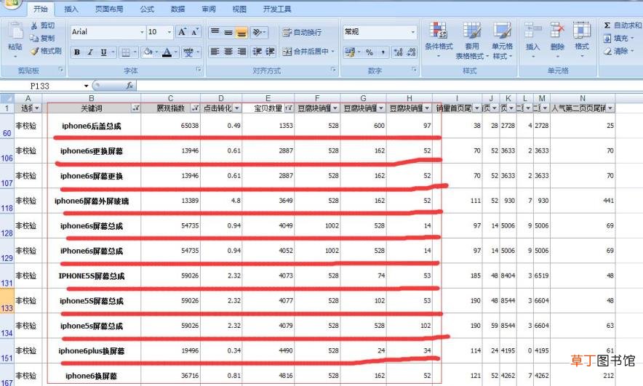Viewport: 643px width, 386px height.
Task: Open Conditional Formatting (条件格式)
Action: 439,40
